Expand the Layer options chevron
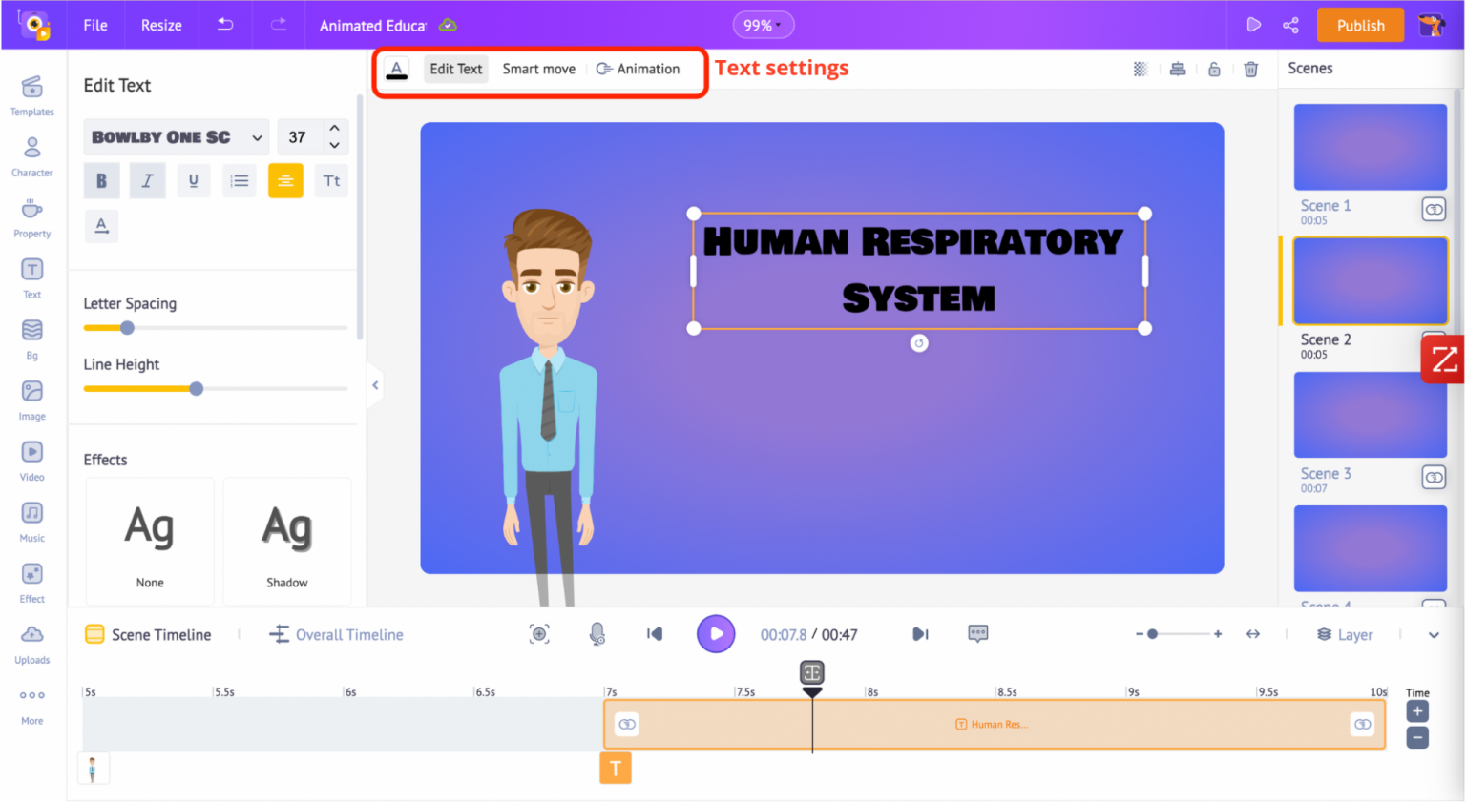 point(1434,635)
